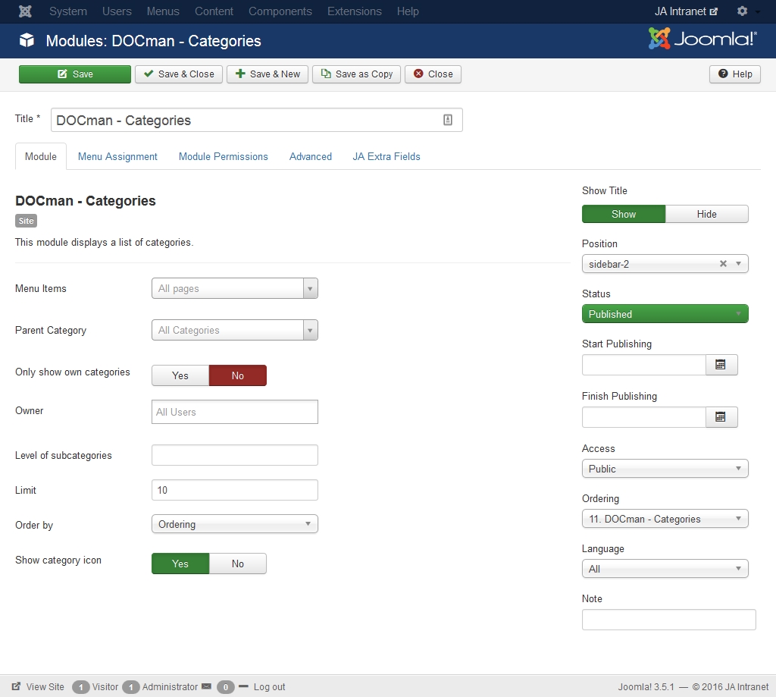Open the Content menu
776x697 pixels.
coord(214,11)
